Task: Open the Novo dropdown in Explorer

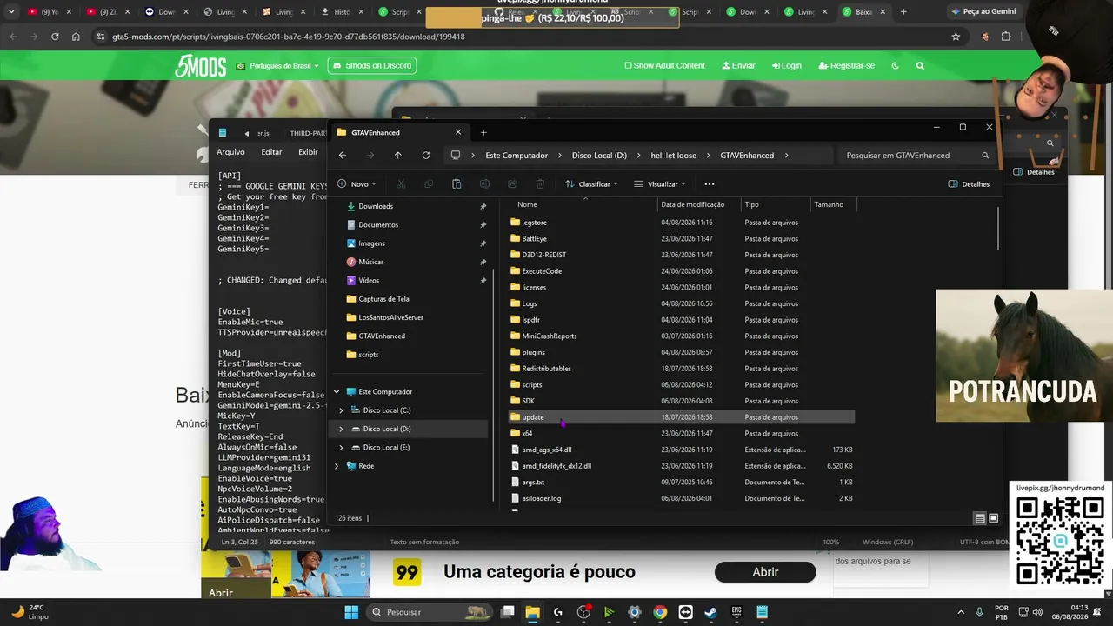Action: coord(357,184)
